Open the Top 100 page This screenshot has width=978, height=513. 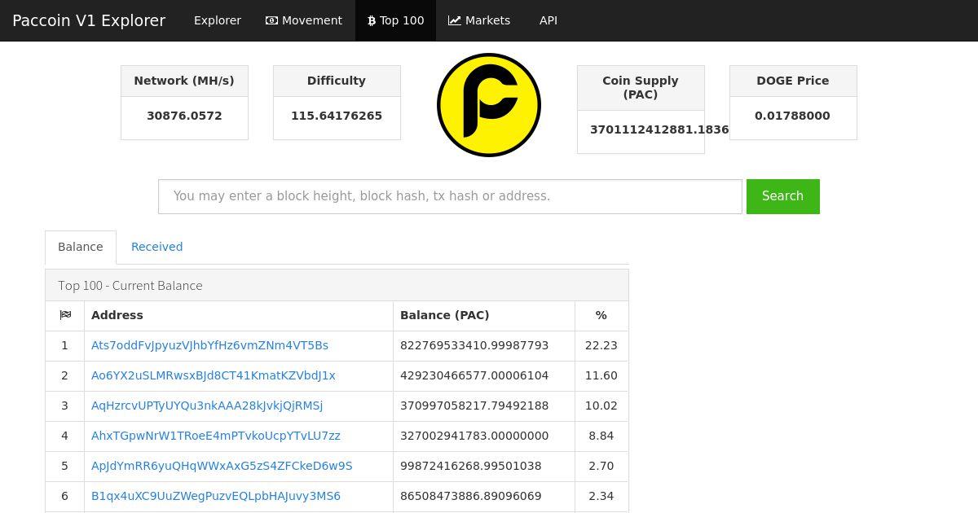396,20
